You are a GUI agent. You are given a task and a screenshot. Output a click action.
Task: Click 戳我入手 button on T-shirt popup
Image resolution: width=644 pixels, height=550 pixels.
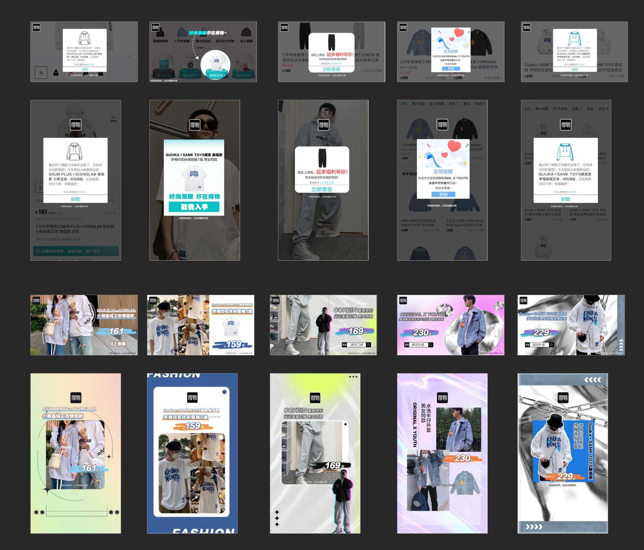pos(194,207)
